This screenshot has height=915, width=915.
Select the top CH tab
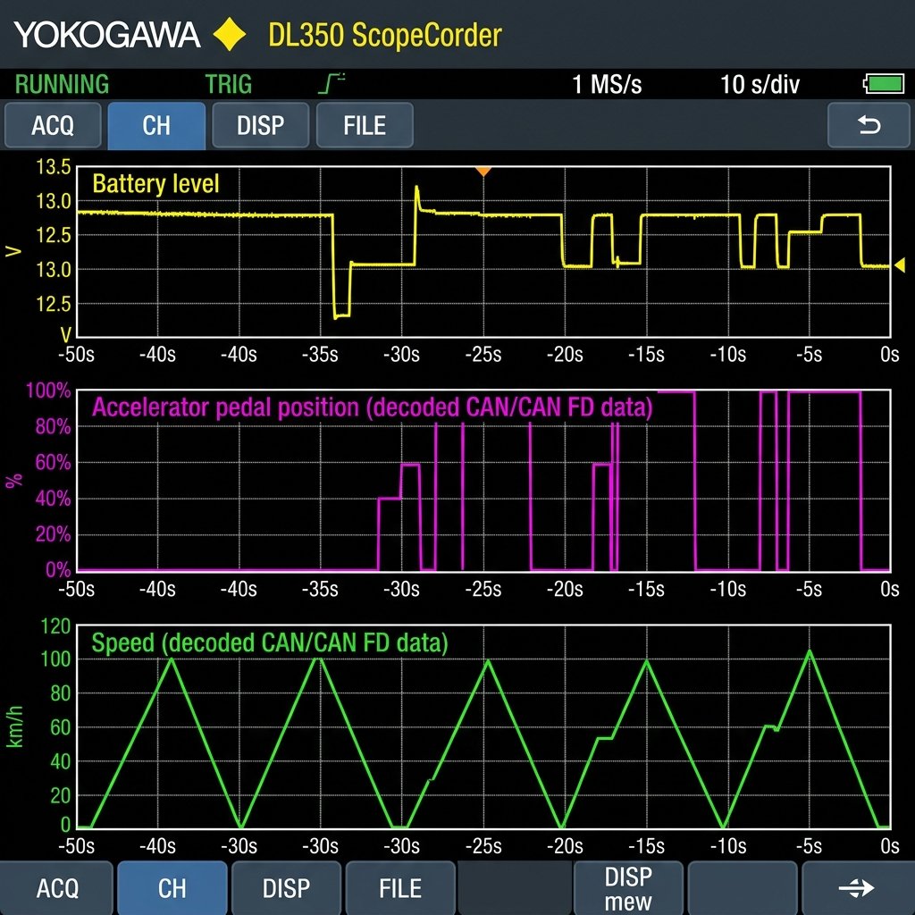click(156, 125)
